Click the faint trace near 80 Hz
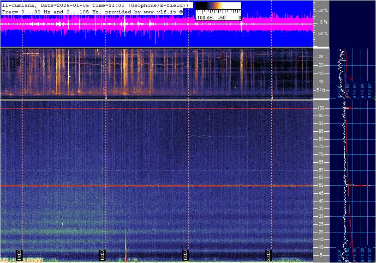Image resolution: width=376 pixels, height=263 pixels. 221,136
